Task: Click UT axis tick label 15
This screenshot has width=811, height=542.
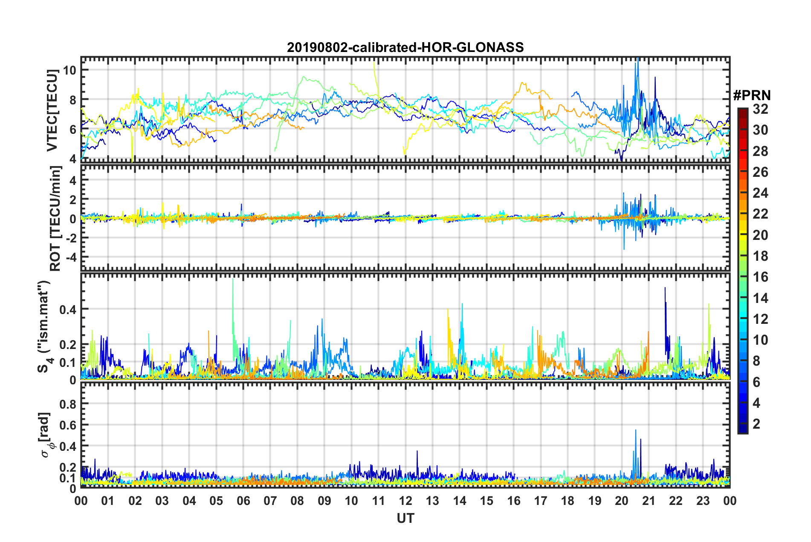Action: pyautogui.click(x=487, y=501)
